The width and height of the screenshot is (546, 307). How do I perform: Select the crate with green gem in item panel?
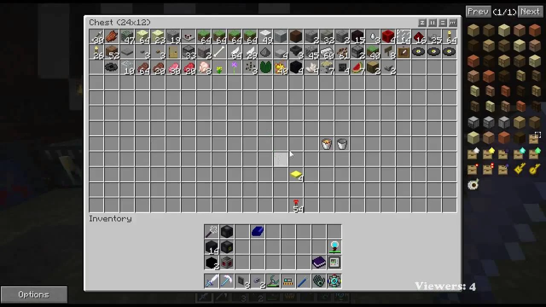(x=534, y=153)
